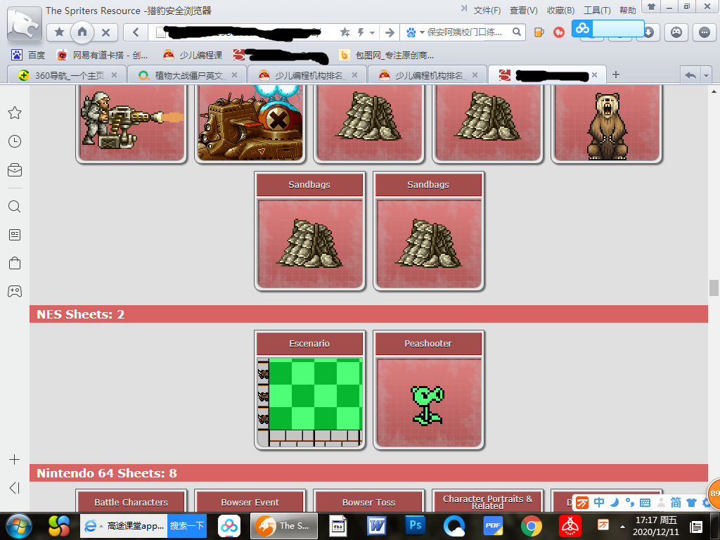The height and width of the screenshot is (540, 720).
Task: Open the Escenario sheet
Action: point(309,390)
